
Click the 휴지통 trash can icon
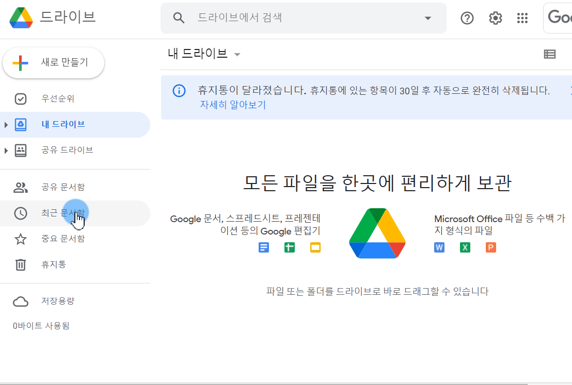pyautogui.click(x=21, y=265)
